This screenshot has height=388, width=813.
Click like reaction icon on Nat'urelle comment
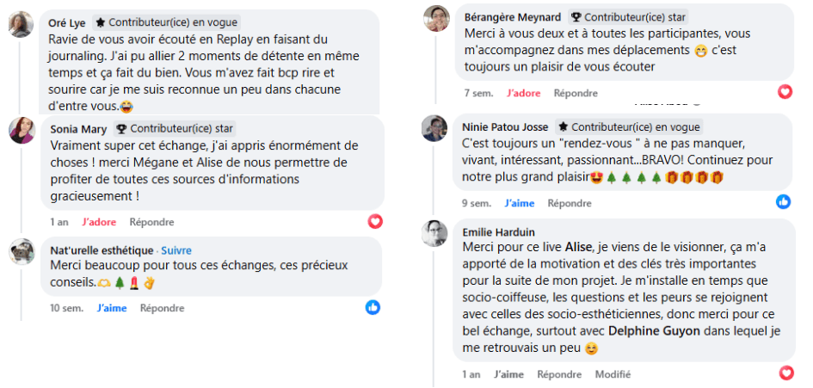click(x=373, y=307)
